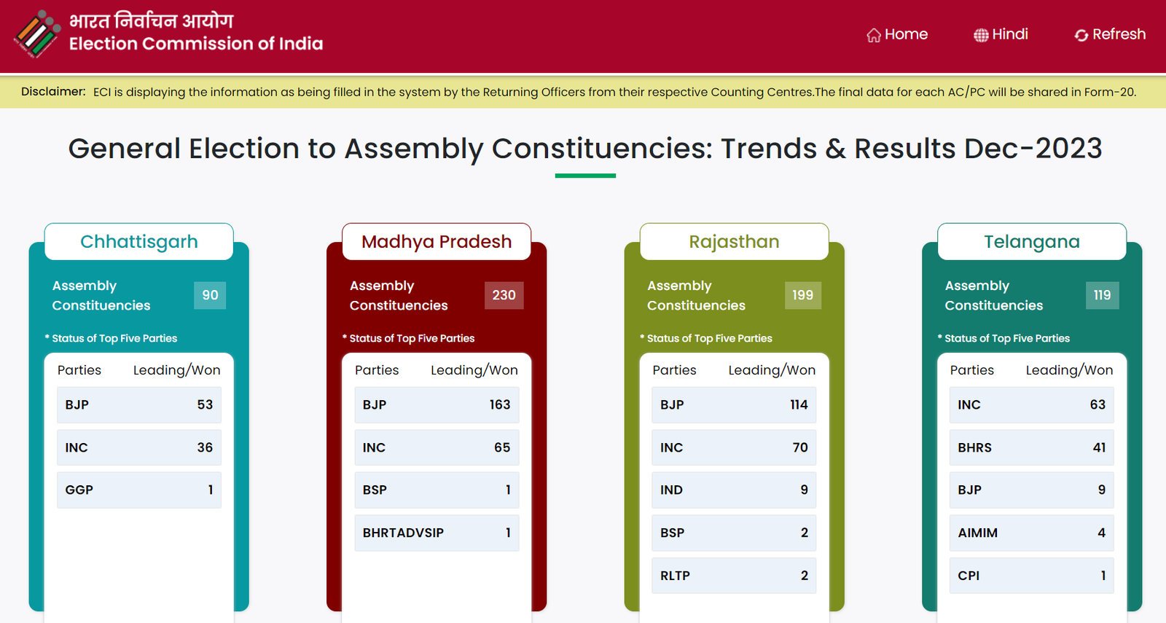Select the BJP 114 row in Rajasthan
The height and width of the screenshot is (623, 1166).
click(734, 405)
